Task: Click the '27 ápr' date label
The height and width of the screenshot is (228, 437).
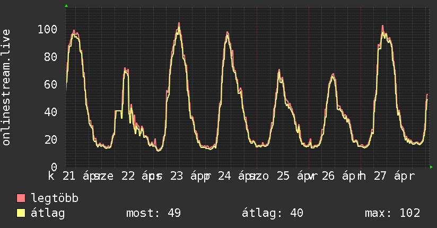Action: 395,176
